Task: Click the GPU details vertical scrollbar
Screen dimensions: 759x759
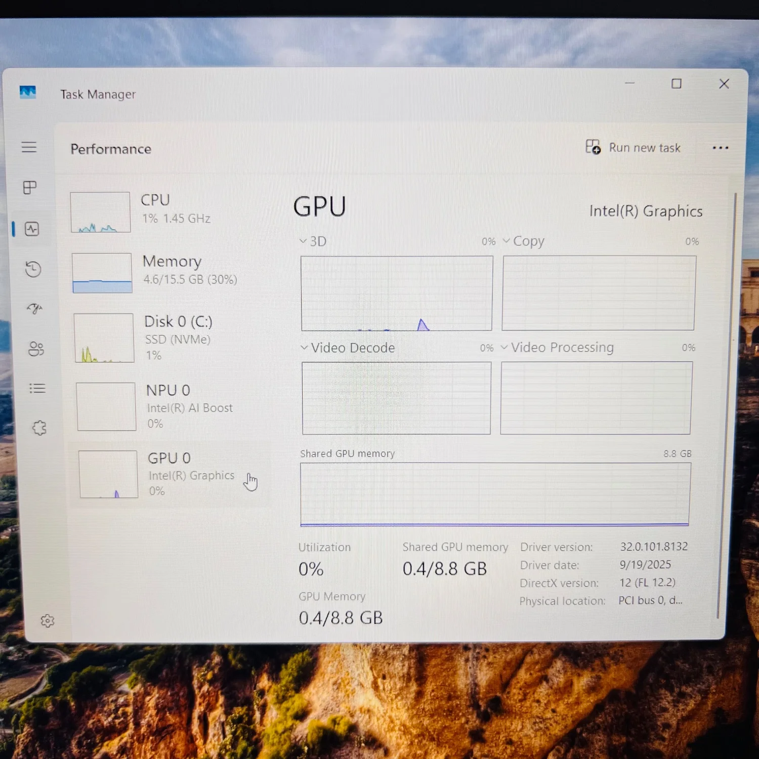Action: tap(727, 405)
